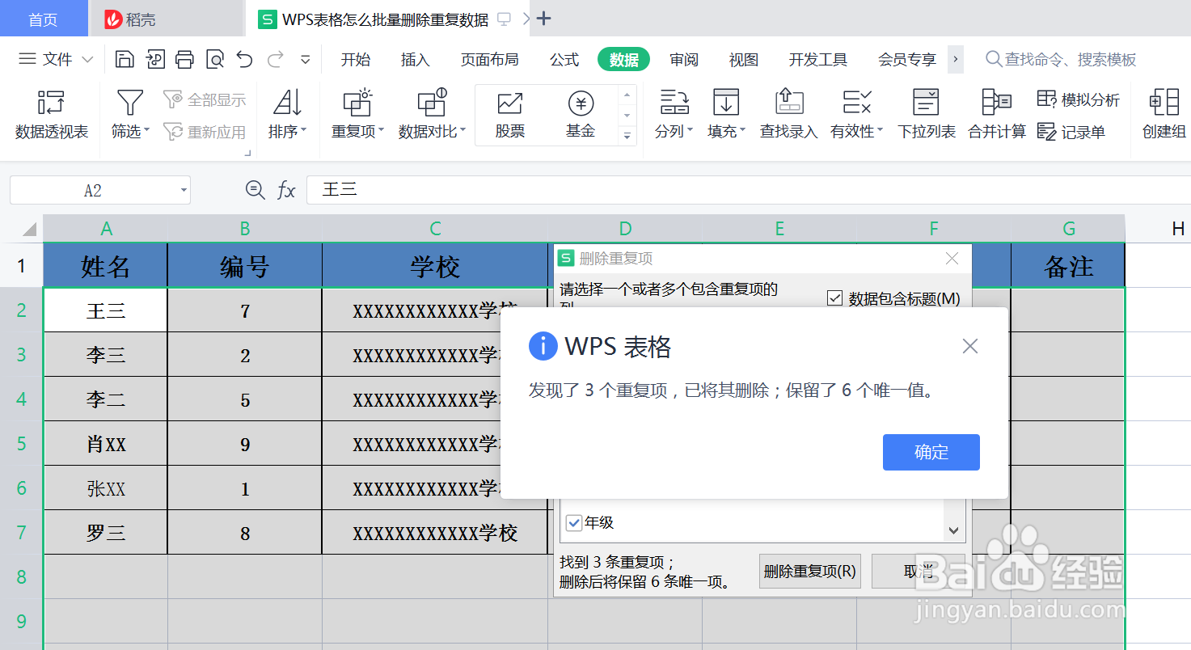The image size is (1191, 650).
Task: Expand the 填充 dropdown arrow
Action: (x=741, y=131)
